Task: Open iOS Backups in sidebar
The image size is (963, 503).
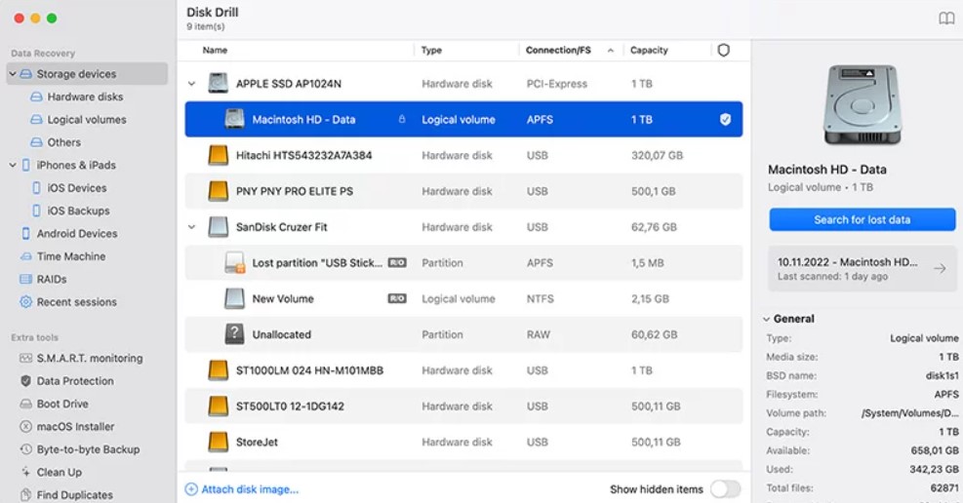Action: (79, 211)
